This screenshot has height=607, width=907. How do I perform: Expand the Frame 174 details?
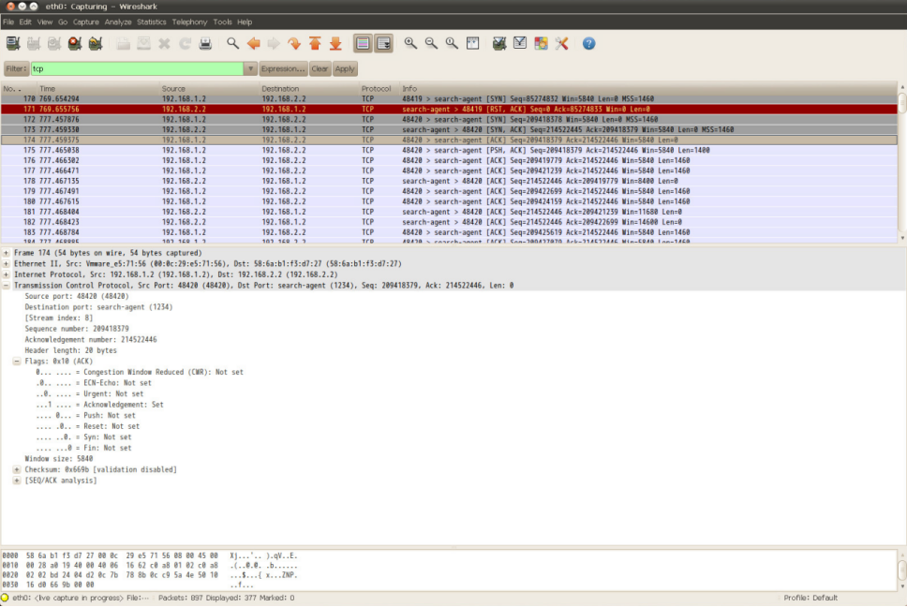point(7,253)
